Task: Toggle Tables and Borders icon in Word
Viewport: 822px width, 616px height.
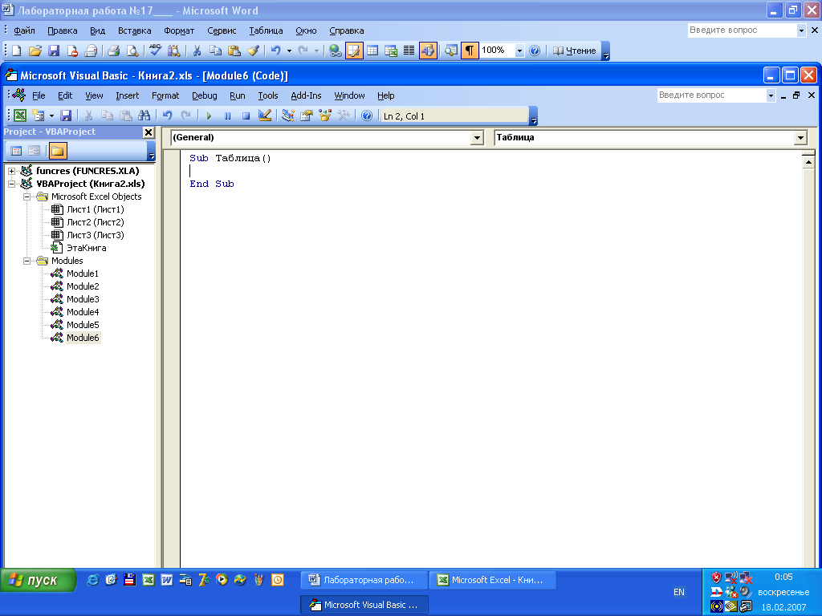Action: (x=354, y=51)
